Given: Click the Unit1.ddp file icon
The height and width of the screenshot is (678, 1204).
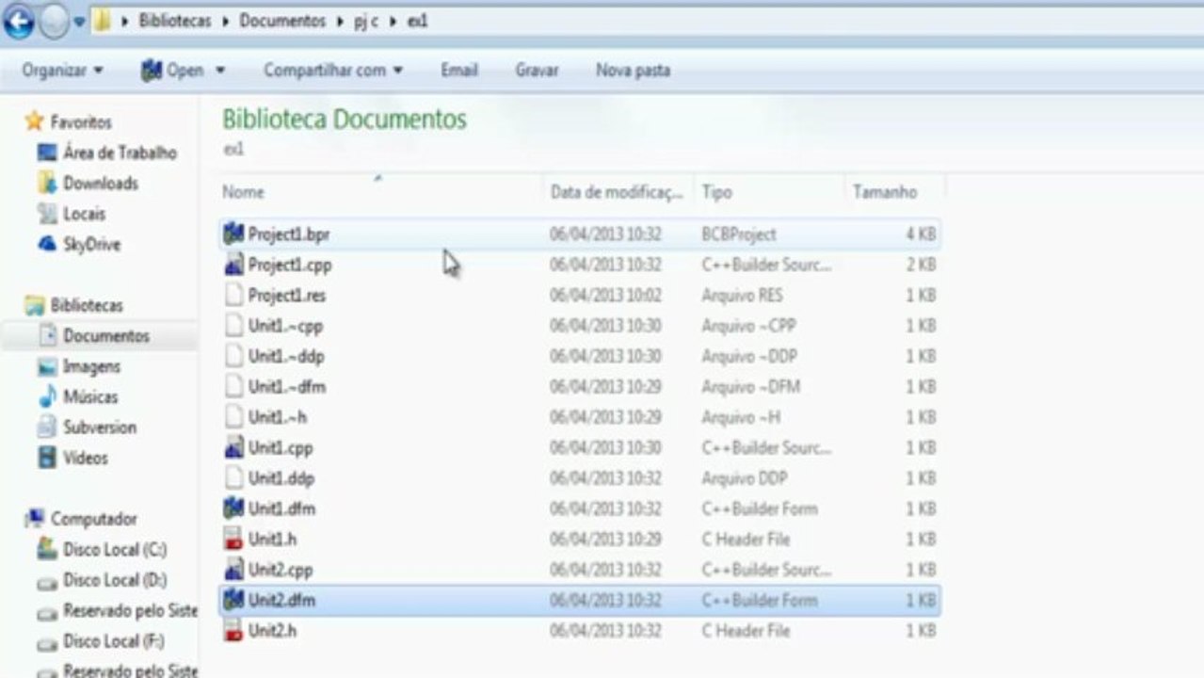Looking at the screenshot, I should click(x=233, y=478).
